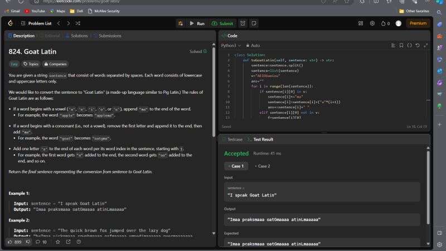This screenshot has height=251, width=446.
Task: Open LeetCode settings gear
Action: (372, 23)
